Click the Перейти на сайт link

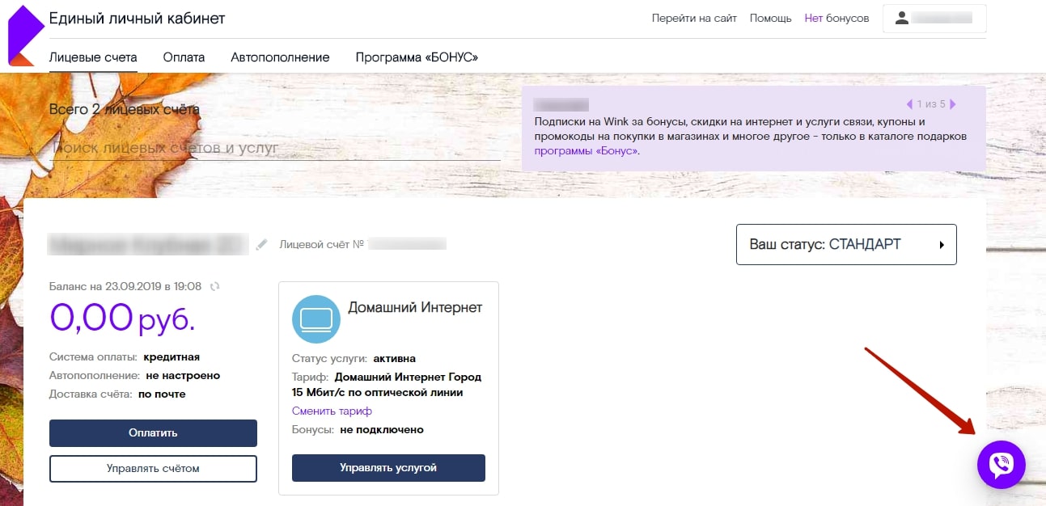(694, 18)
